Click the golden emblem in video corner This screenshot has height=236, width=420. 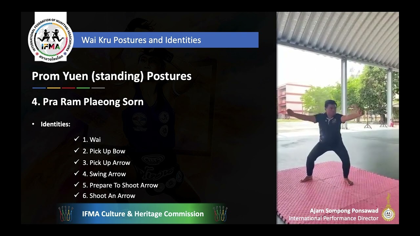pos(389,207)
